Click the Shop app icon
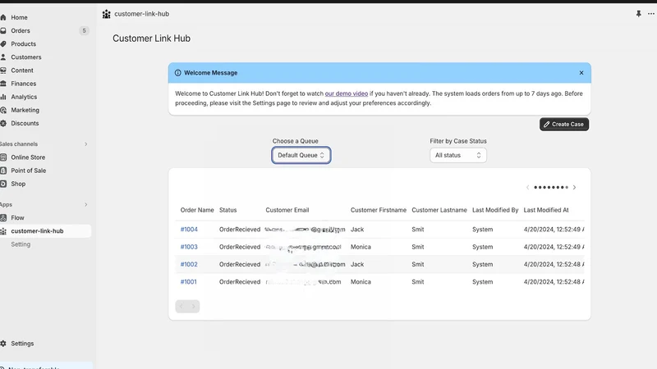657x369 pixels. (x=3, y=184)
